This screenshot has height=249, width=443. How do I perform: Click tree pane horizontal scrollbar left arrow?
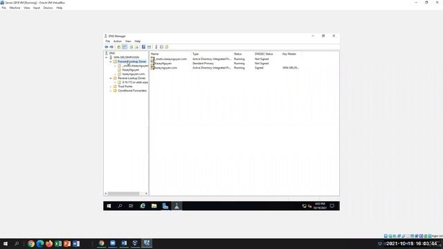[x=106, y=194]
